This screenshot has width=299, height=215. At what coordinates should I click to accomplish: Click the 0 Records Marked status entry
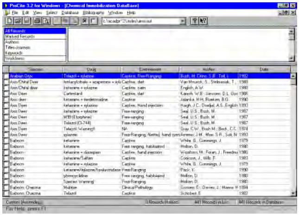coord(162,202)
